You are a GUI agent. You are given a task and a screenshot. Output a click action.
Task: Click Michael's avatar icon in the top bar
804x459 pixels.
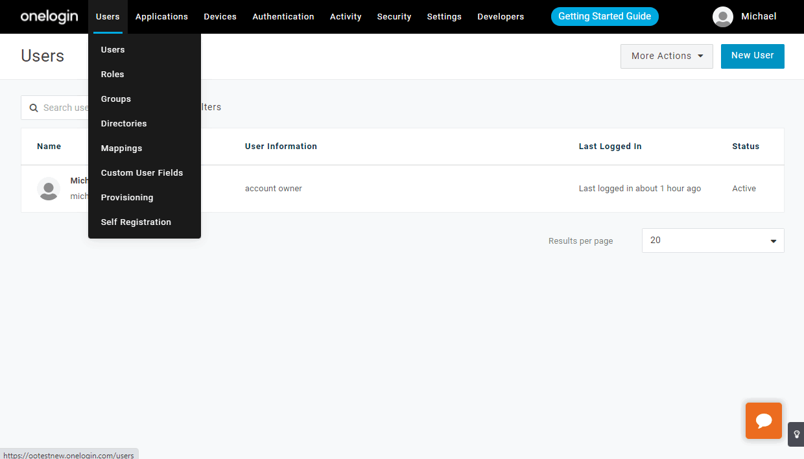[722, 17]
